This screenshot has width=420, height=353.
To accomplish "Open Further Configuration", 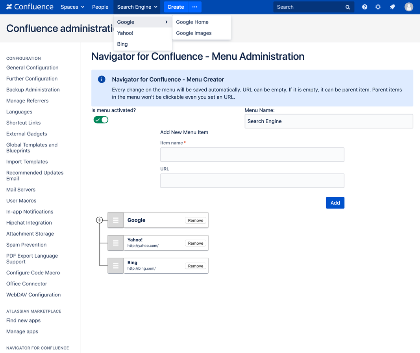I will [x=32, y=79].
